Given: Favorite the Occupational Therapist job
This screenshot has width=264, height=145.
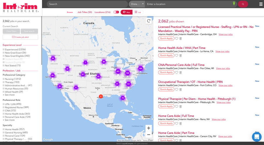Looking at the screenshot, I should pyautogui.click(x=177, y=90).
